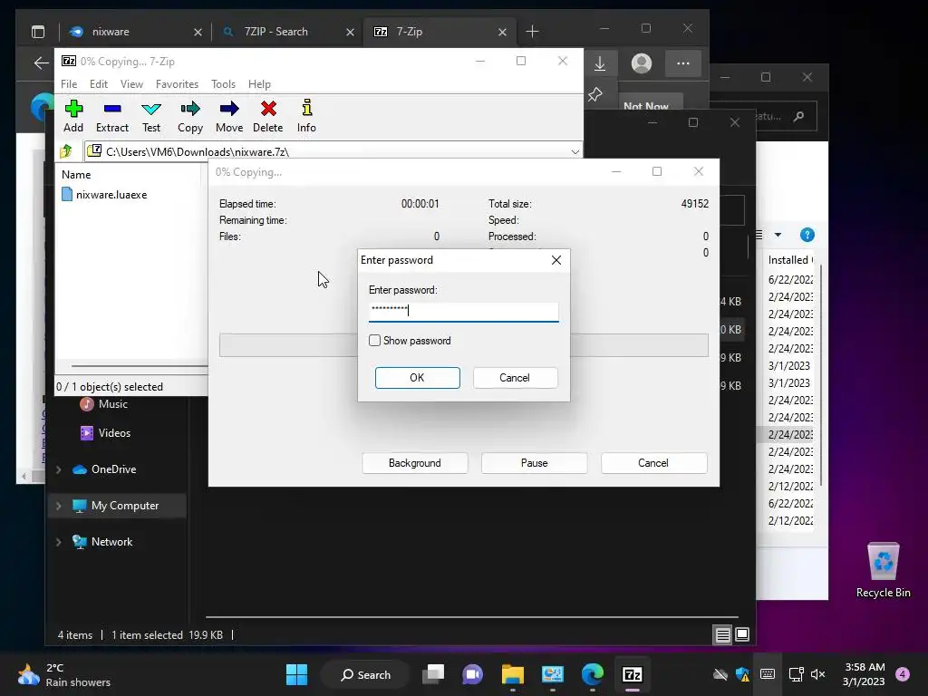Open clock and date in taskbar
The width and height of the screenshot is (928, 696).
click(864, 674)
